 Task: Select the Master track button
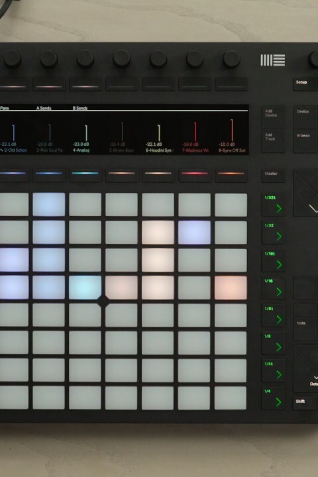273,176
